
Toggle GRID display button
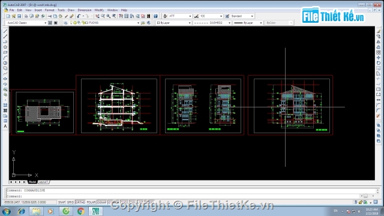(x=71, y=202)
